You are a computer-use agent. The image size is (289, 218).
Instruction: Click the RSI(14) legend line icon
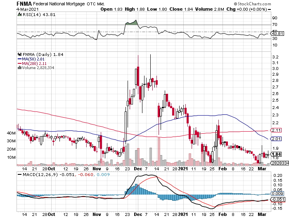click(x=19, y=15)
